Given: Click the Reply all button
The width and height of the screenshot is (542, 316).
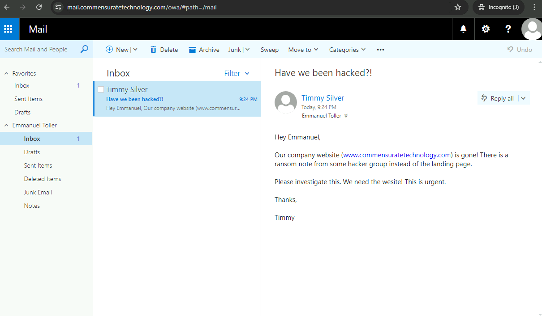Looking at the screenshot, I should (497, 98).
